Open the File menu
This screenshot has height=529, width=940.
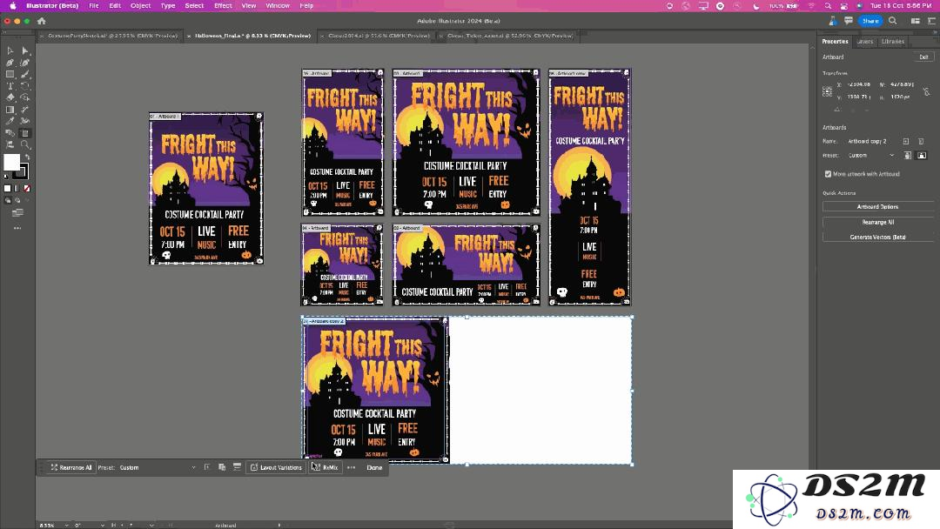94,5
